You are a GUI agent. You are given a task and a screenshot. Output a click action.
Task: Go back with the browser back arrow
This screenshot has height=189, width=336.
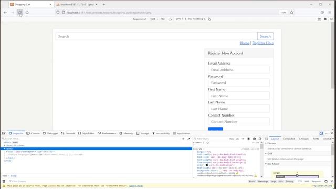pos(5,13)
